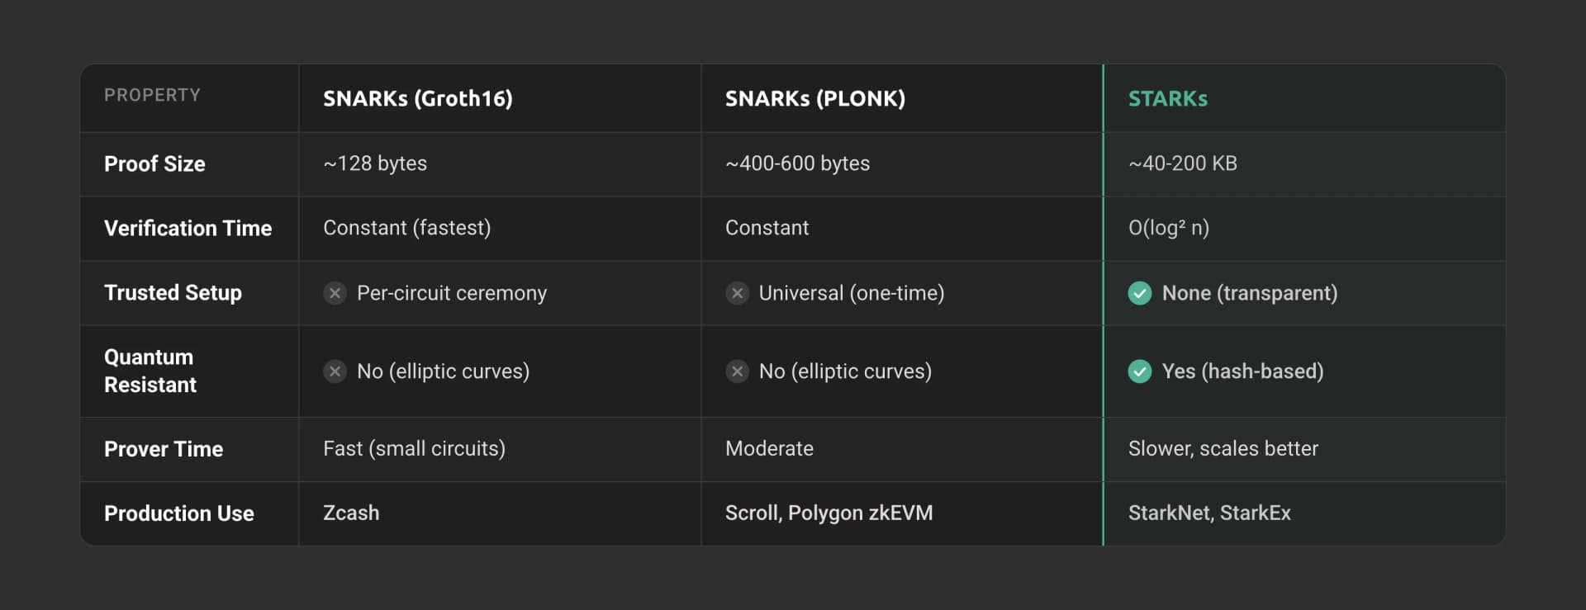1586x610 pixels.
Task: Click the X icon in Groth16 Quantum Resistant cell
Action: coord(335,371)
